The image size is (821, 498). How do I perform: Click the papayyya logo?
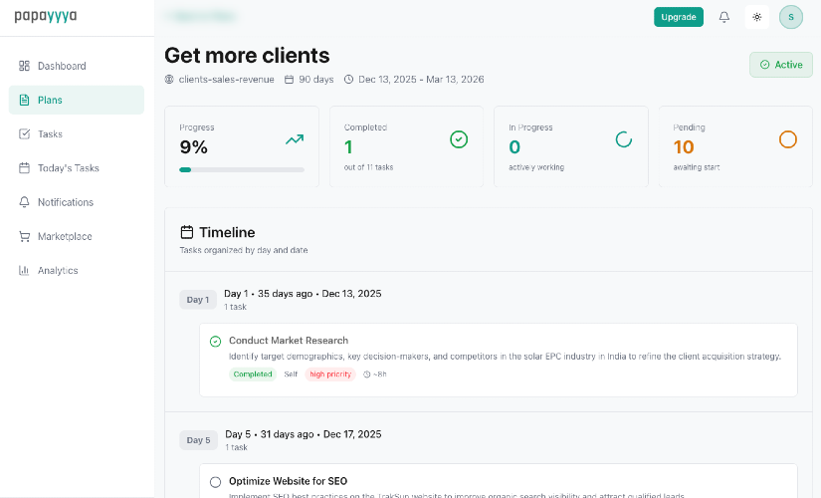46,16
